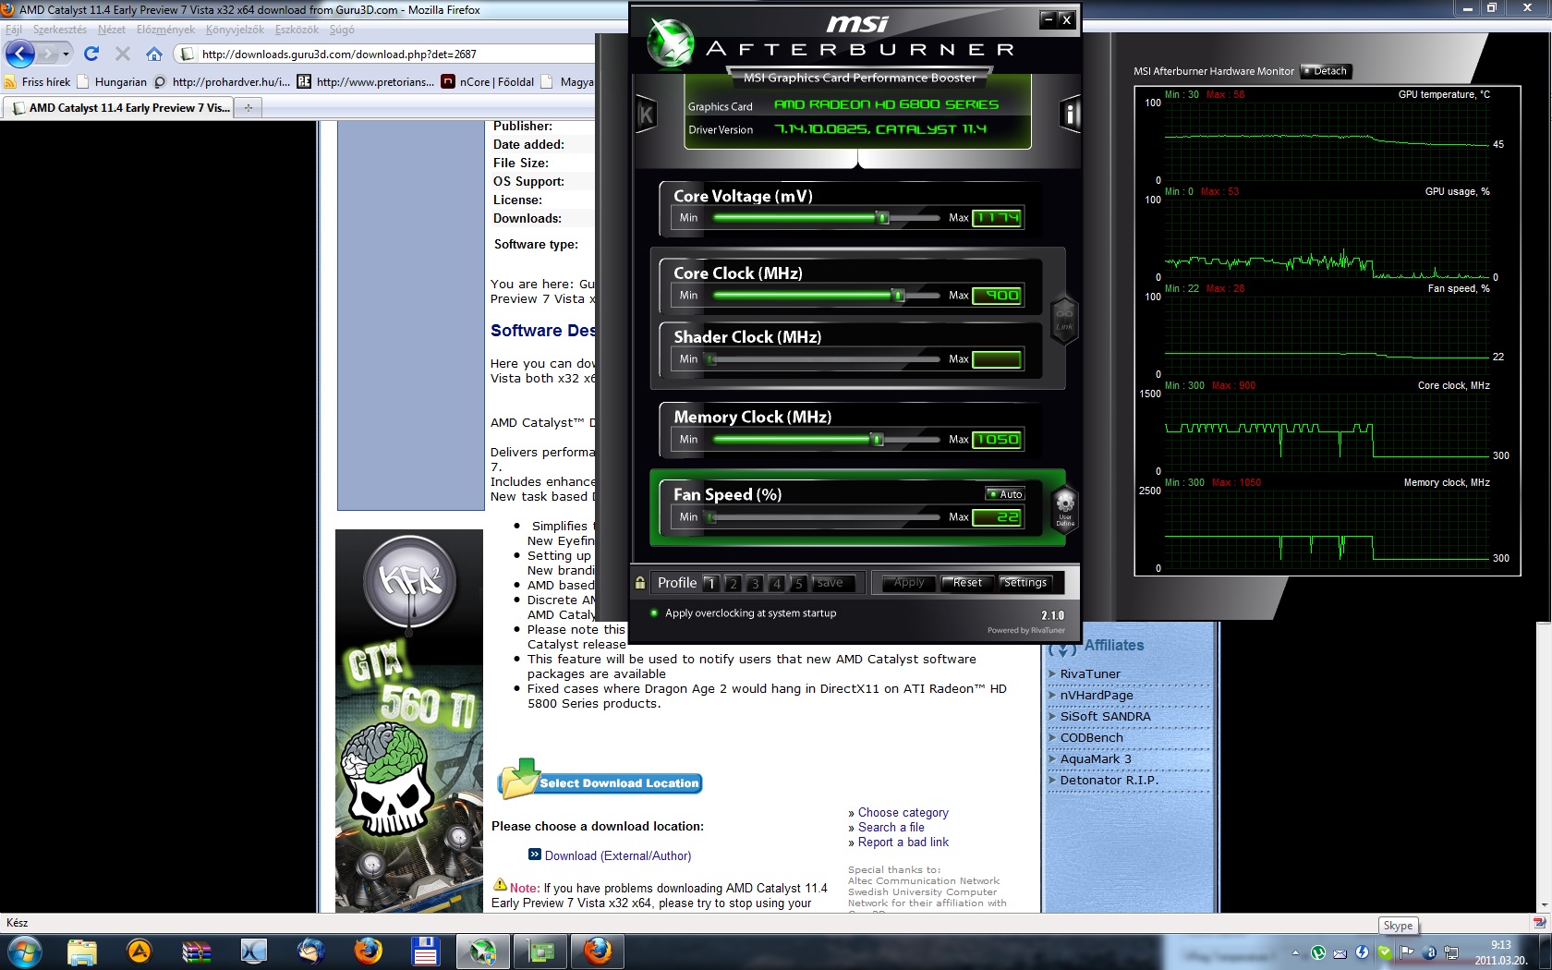Go to the Firefox Home page
The image size is (1552, 970).
pos(153,54)
